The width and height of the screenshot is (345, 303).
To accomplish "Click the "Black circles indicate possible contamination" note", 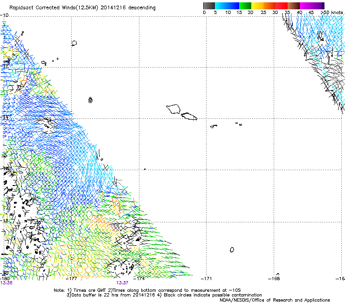I will (213, 295).
